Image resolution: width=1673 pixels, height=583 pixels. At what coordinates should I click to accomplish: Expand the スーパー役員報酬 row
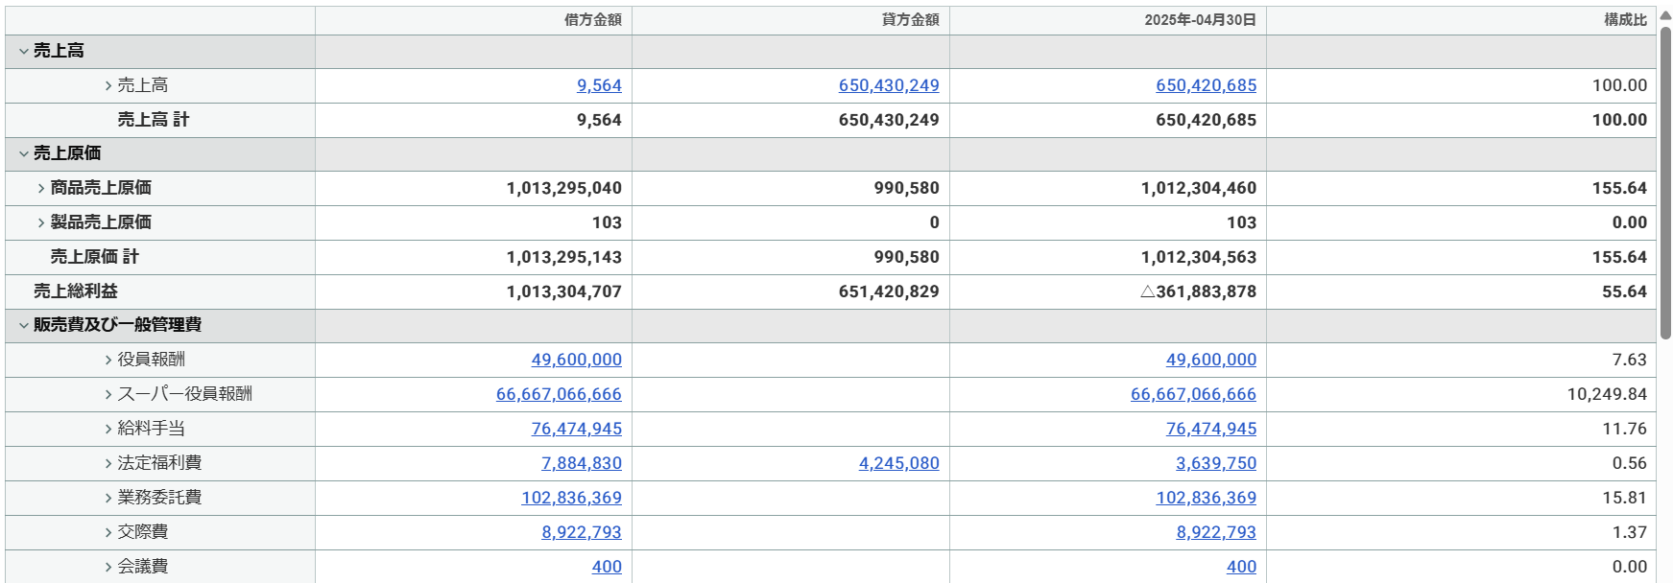(108, 395)
